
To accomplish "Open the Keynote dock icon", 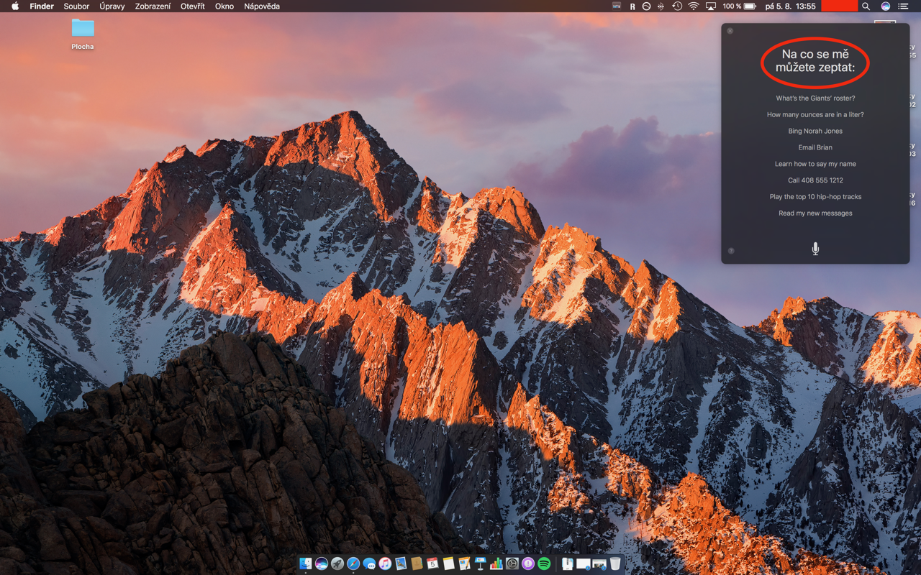I will click(x=480, y=564).
